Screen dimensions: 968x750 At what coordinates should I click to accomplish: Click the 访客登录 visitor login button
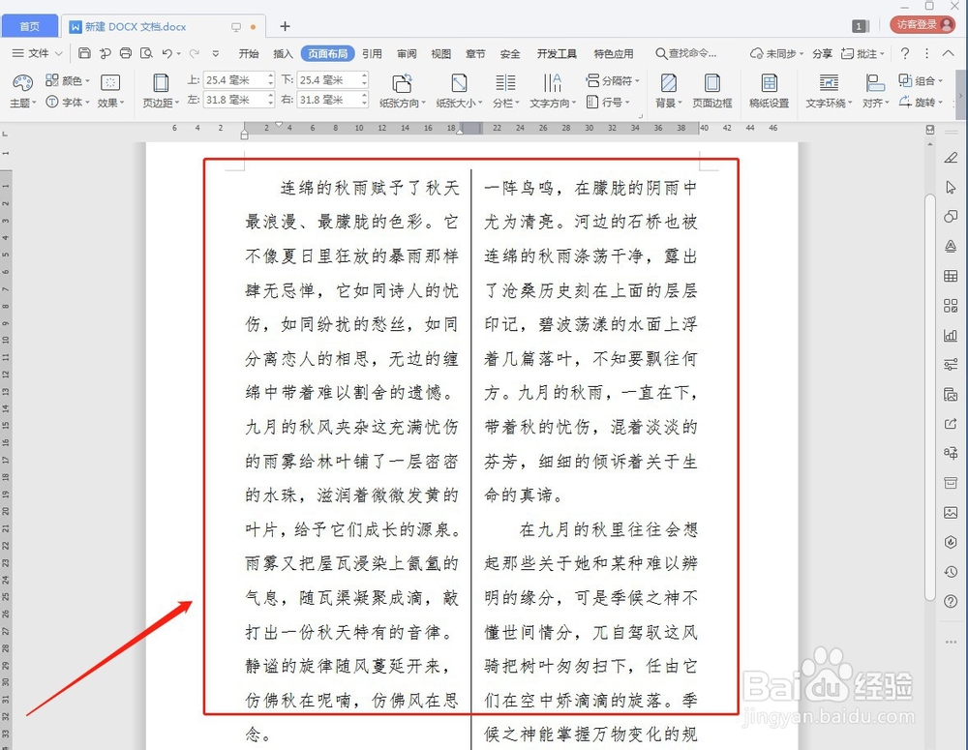(x=921, y=25)
